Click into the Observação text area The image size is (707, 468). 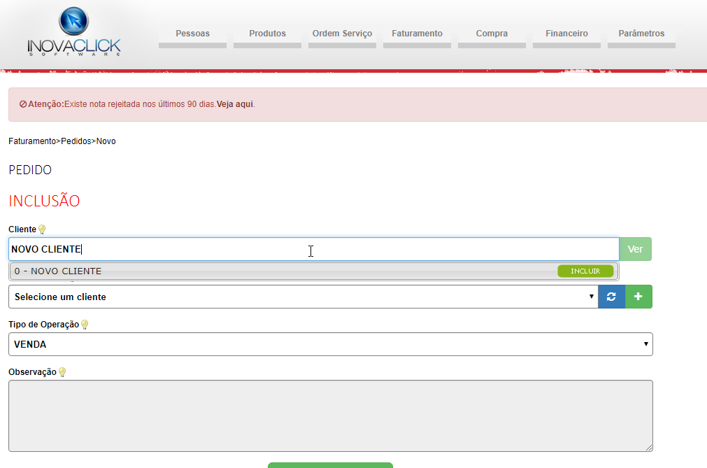pos(330,416)
